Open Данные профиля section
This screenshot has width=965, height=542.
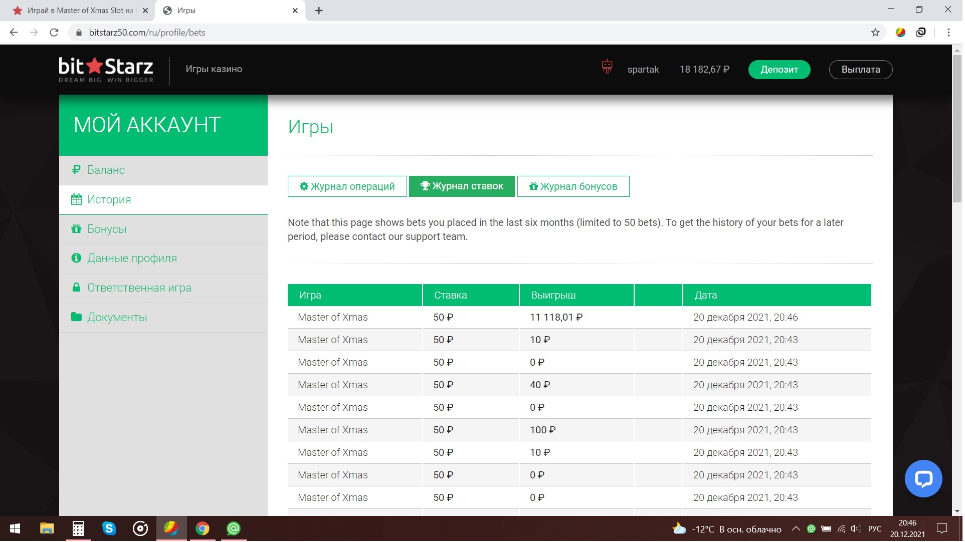(132, 259)
